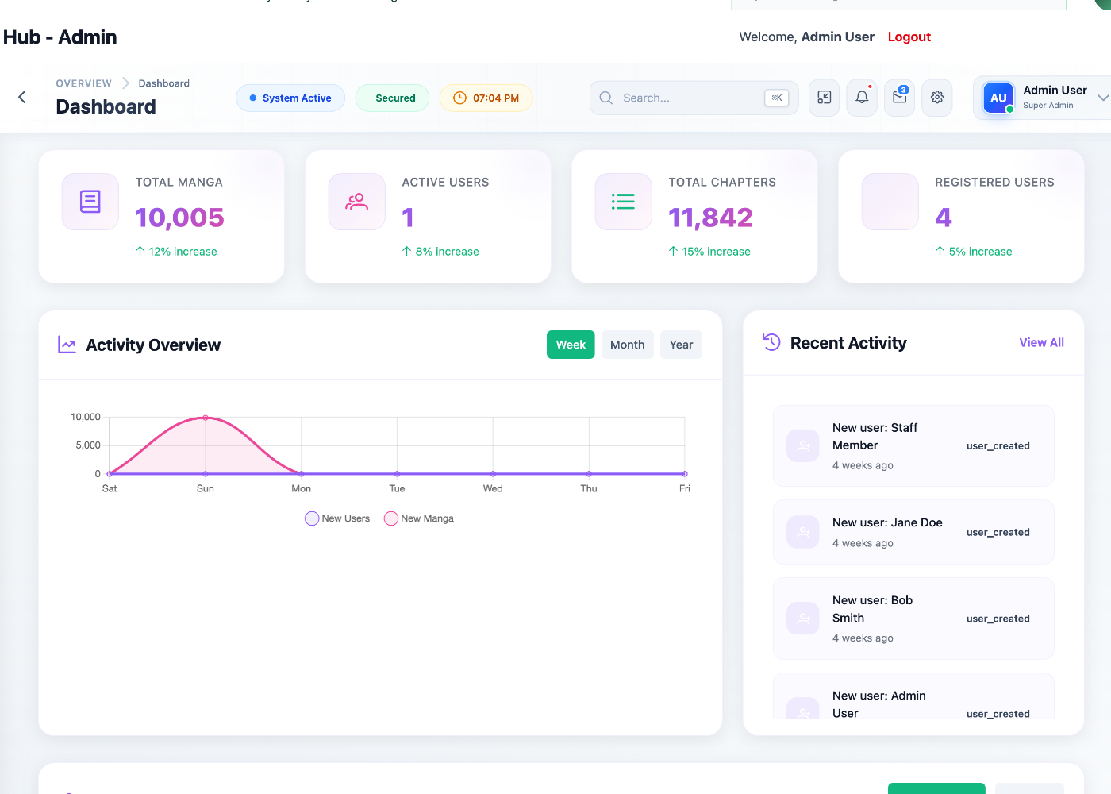Screen dimensions: 1111x794
Task: Open the fullscreen toggle icon in header
Action: 825,98
